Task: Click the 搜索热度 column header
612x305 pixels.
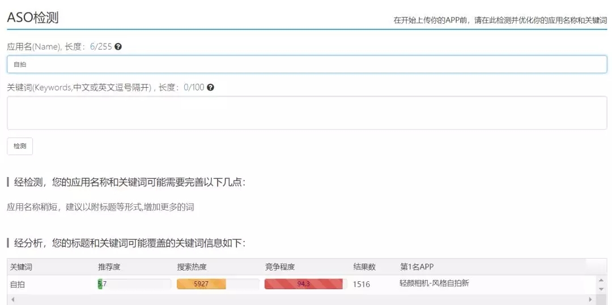Action: [x=192, y=267]
